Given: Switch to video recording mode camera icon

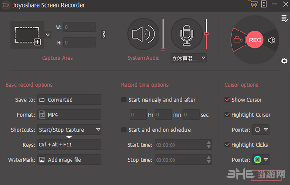Looking at the screenshot, I should (238, 40).
